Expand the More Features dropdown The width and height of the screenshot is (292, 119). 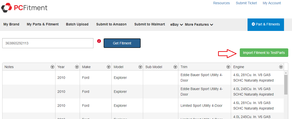(199, 24)
